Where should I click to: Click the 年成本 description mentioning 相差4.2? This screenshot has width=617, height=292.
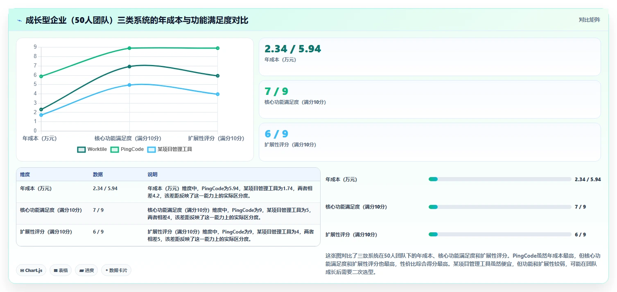click(x=231, y=192)
